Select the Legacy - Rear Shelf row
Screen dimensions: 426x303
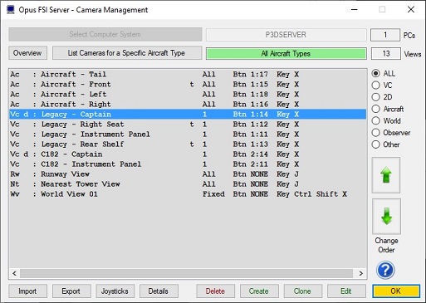(188, 144)
